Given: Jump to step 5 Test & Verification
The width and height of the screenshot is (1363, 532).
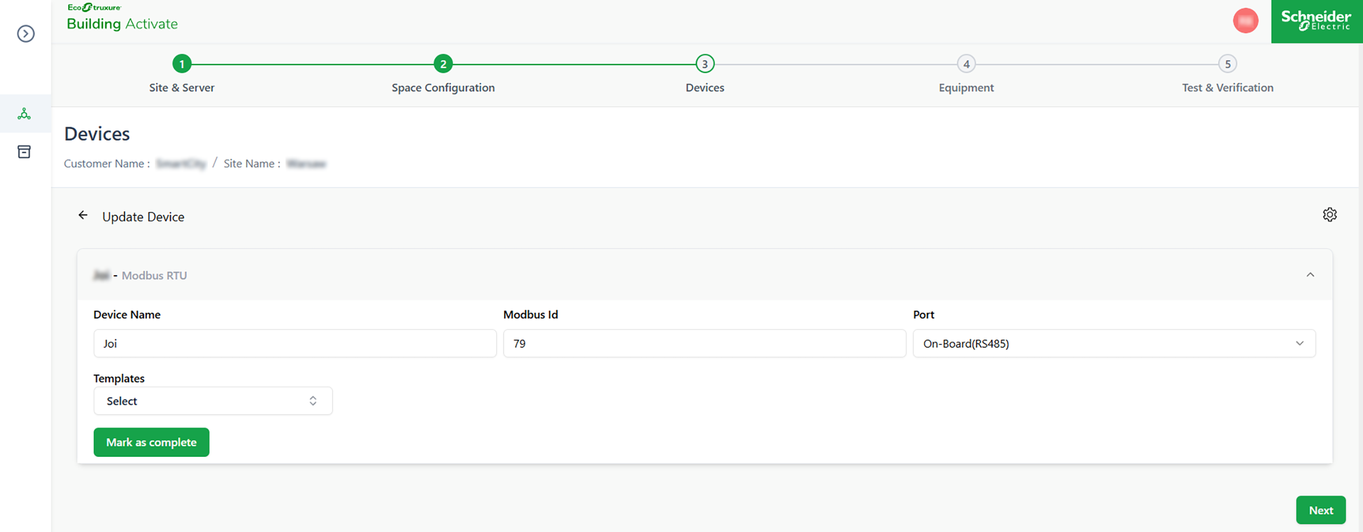Looking at the screenshot, I should (x=1227, y=64).
